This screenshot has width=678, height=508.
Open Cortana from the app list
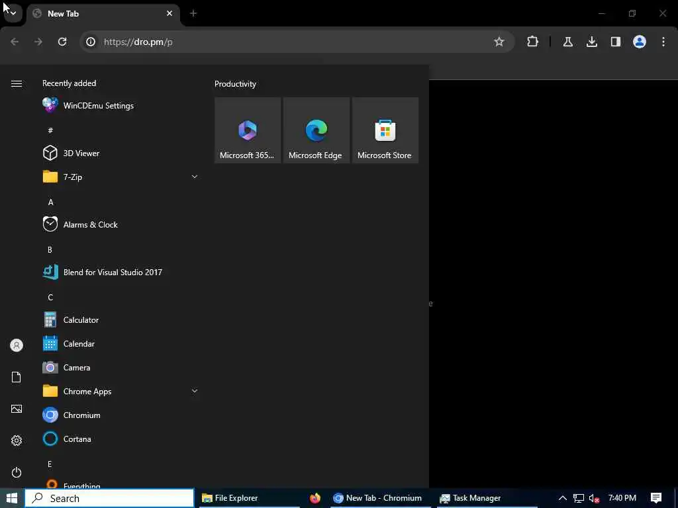(x=121, y=439)
